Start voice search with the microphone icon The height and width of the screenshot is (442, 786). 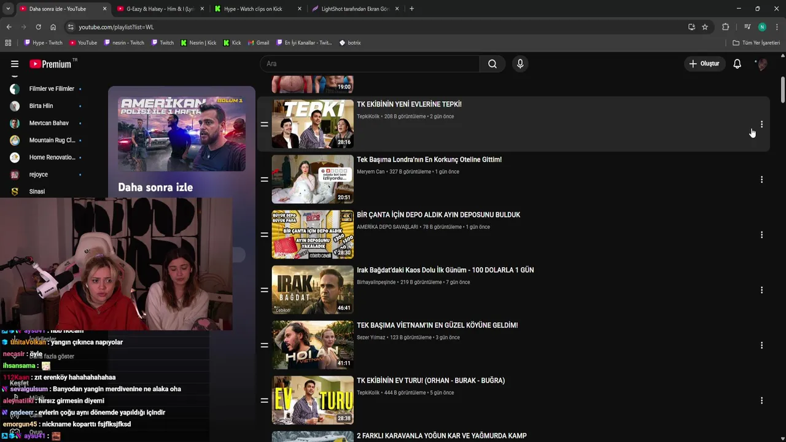(x=520, y=64)
